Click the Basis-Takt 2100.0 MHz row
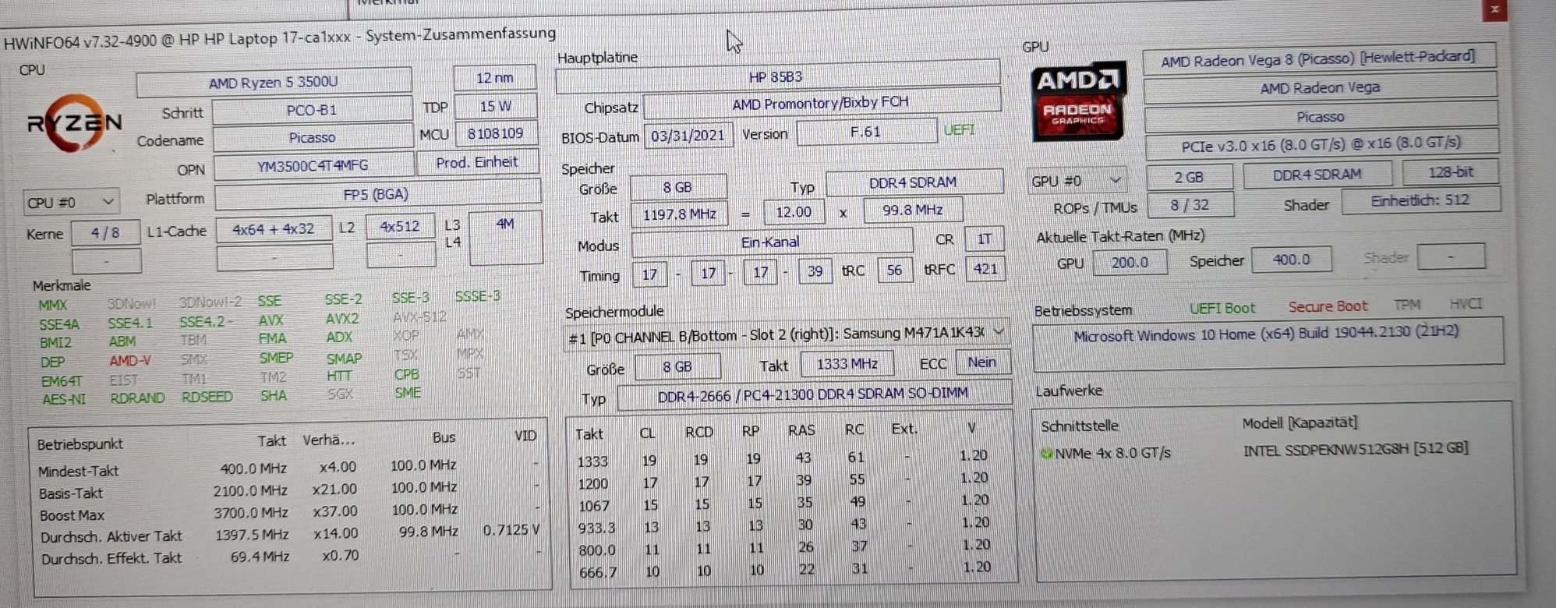 (288, 490)
